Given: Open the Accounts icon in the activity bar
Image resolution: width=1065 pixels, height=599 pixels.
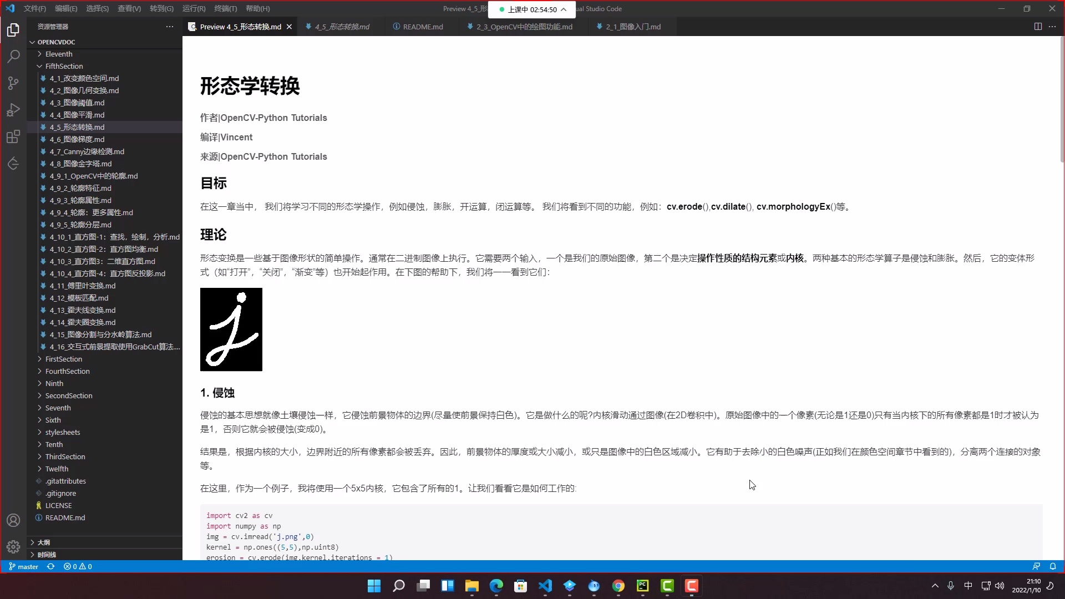Looking at the screenshot, I should click(13, 520).
